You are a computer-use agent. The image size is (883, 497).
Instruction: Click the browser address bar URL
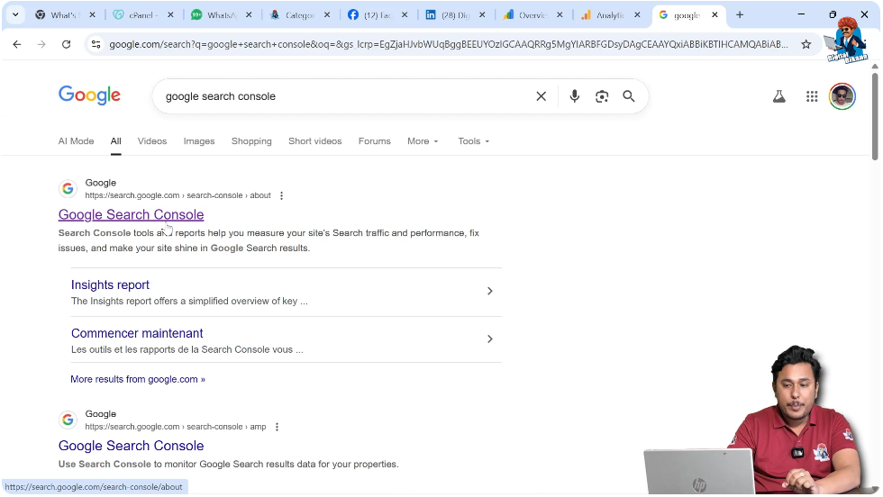point(449,44)
